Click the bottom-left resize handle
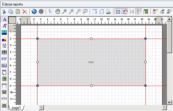The width and height of the screenshot is (173, 111). pos(38,86)
